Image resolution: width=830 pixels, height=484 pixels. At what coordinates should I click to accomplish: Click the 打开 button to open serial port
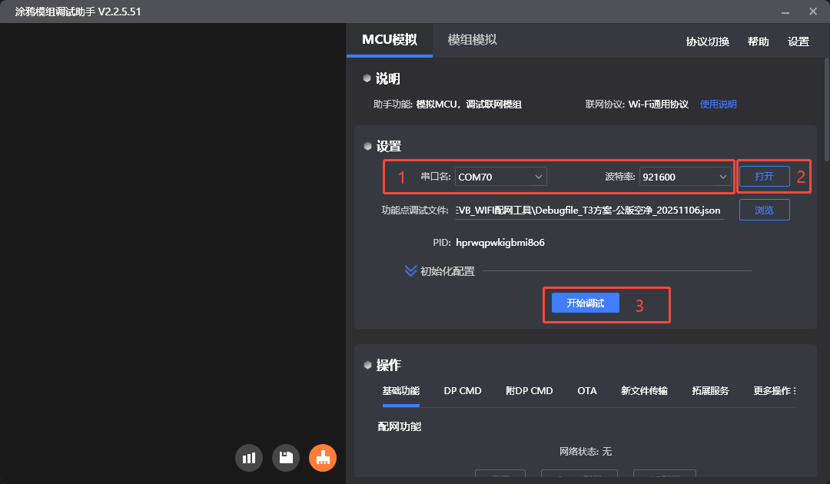(x=764, y=176)
